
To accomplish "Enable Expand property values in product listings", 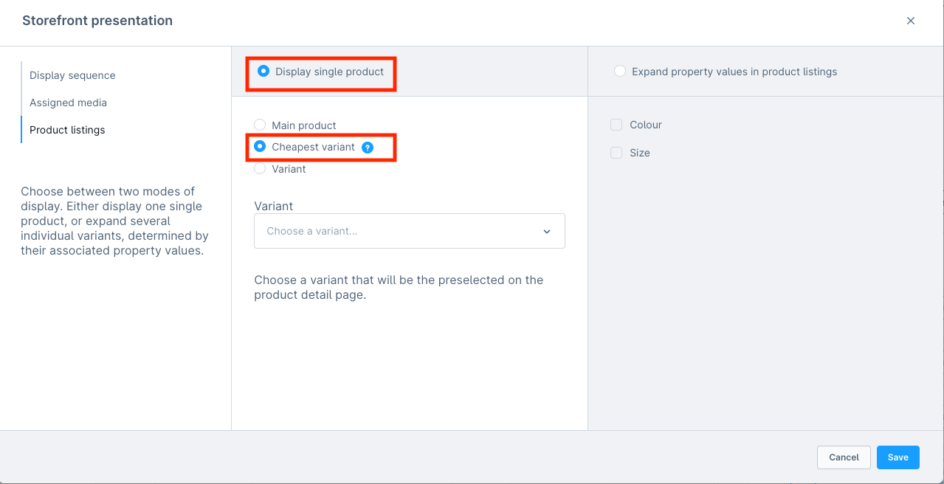I will point(620,72).
